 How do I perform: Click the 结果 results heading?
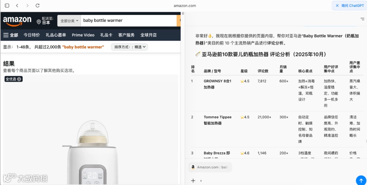click(9, 64)
